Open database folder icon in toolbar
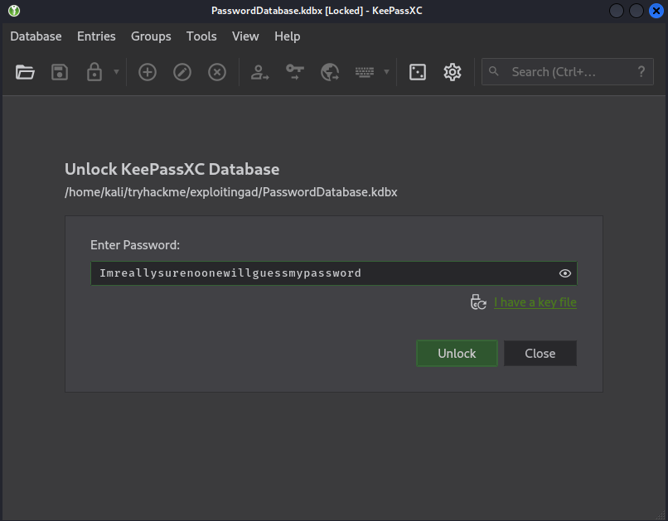Viewport: 668px width, 521px height. click(25, 72)
